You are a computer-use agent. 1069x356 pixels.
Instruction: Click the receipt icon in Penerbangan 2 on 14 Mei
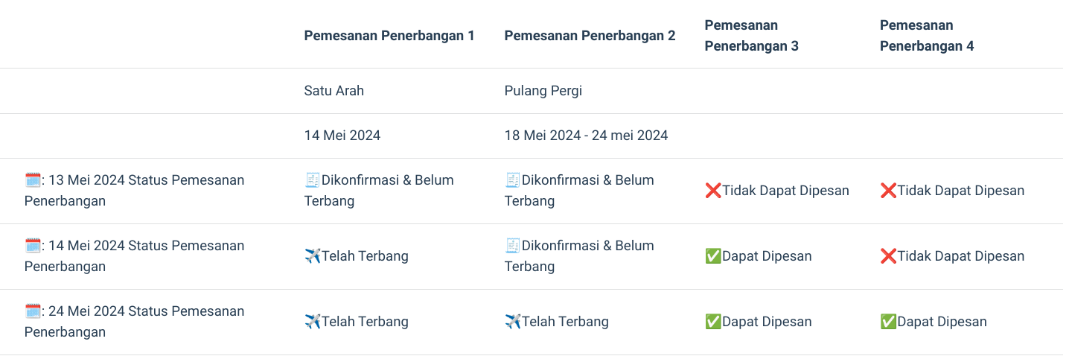tap(513, 245)
